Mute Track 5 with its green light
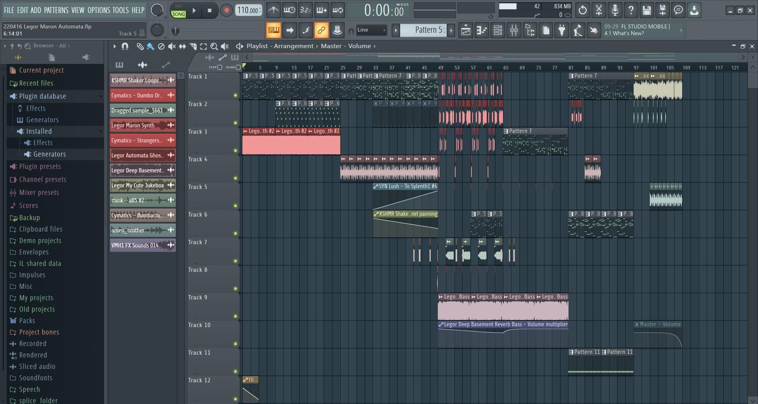This screenshot has width=758, height=404. coord(235,206)
